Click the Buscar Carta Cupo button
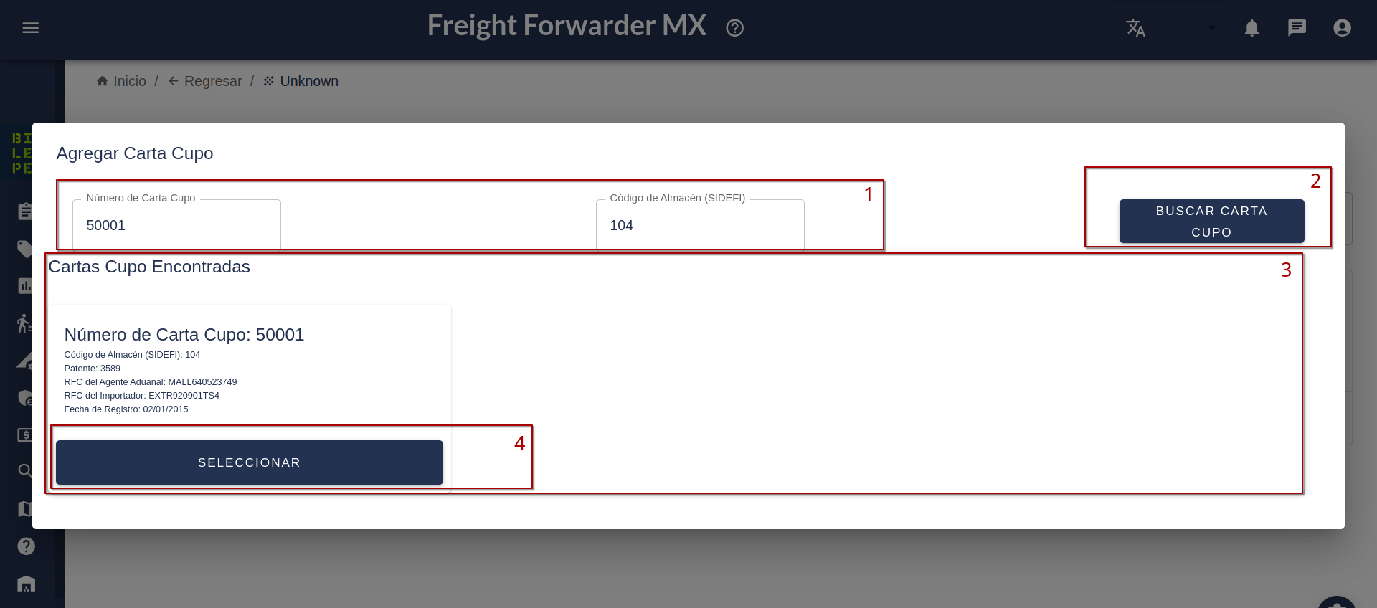 pyautogui.click(x=1211, y=222)
